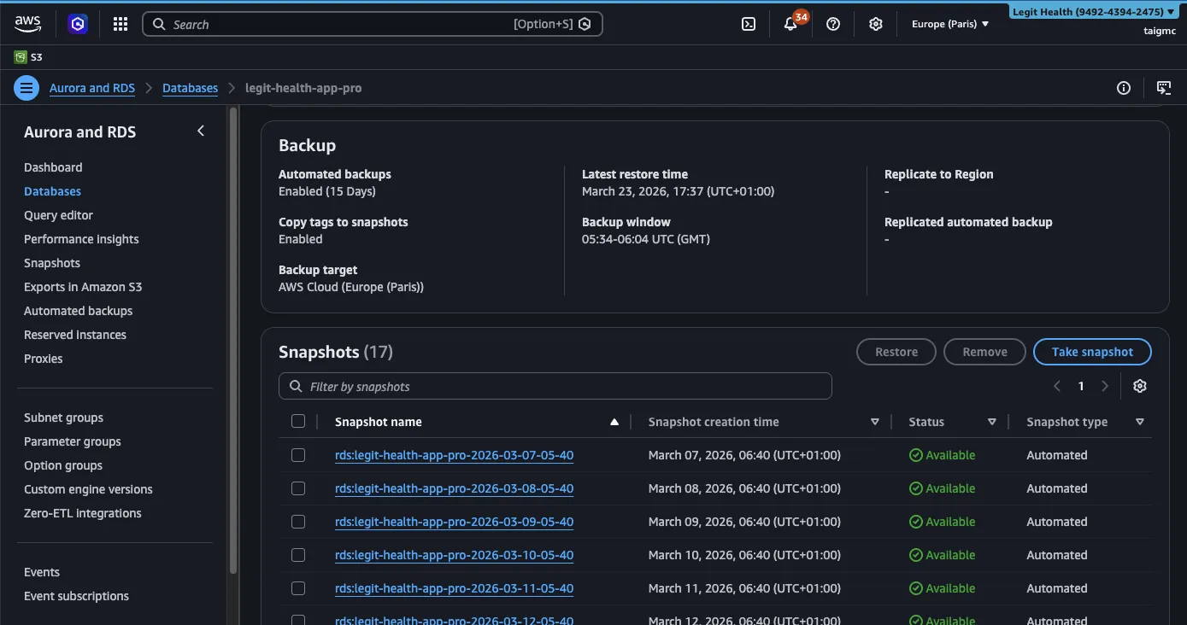This screenshot has height=625, width=1187.
Task: Open the Databases breadcrumb link
Action: pyautogui.click(x=190, y=87)
